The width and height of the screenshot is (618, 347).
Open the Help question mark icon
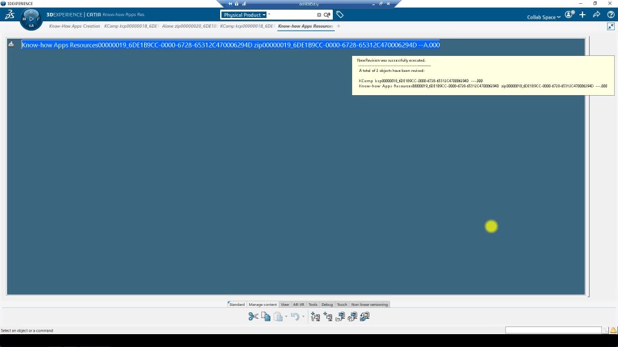tap(611, 15)
